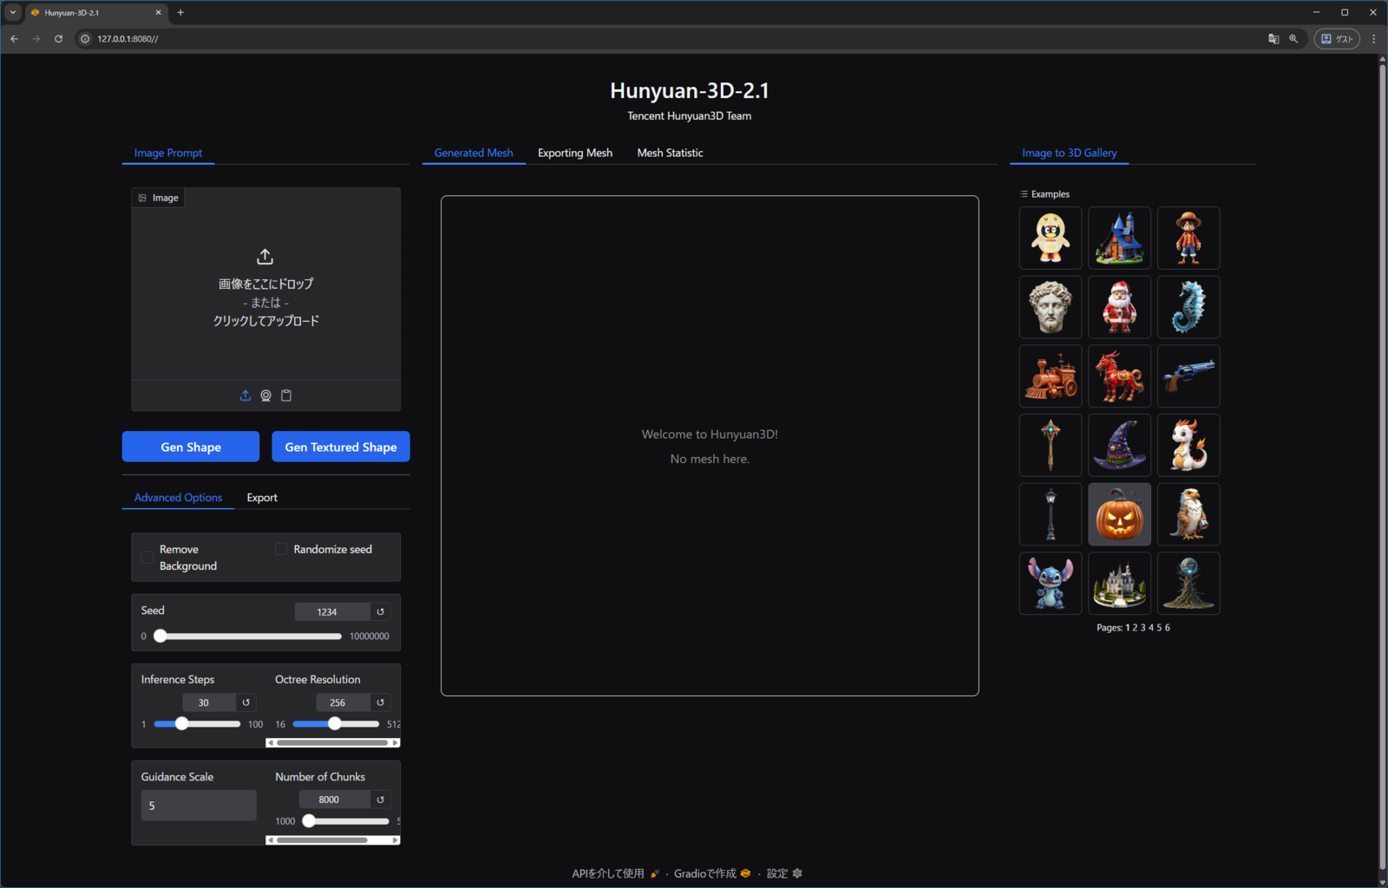Viewport: 1388px width, 888px height.
Task: Select the seahorse example thumbnail
Action: (x=1188, y=307)
